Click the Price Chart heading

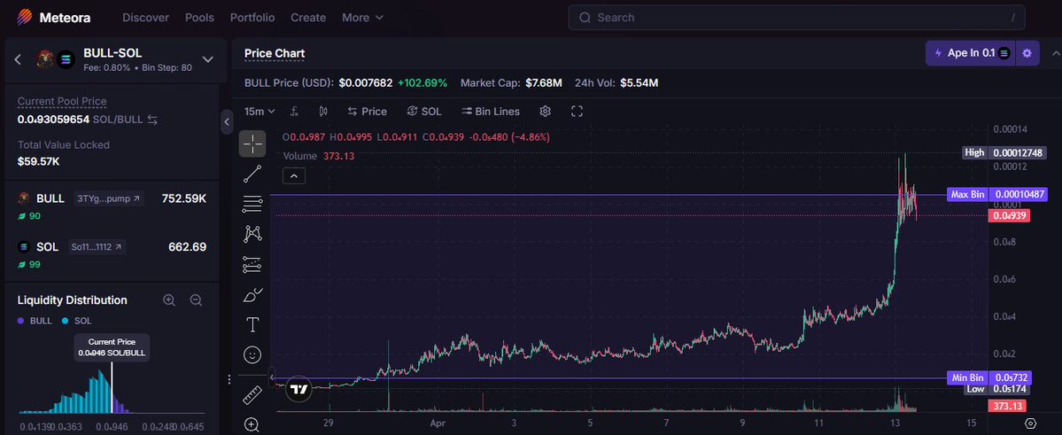click(275, 53)
